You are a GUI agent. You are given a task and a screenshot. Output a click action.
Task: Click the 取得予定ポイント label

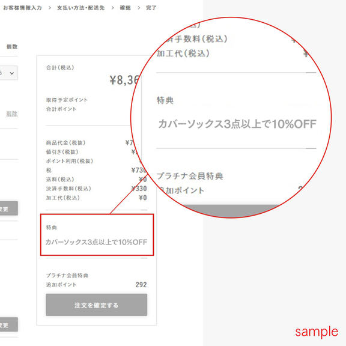click(x=67, y=100)
